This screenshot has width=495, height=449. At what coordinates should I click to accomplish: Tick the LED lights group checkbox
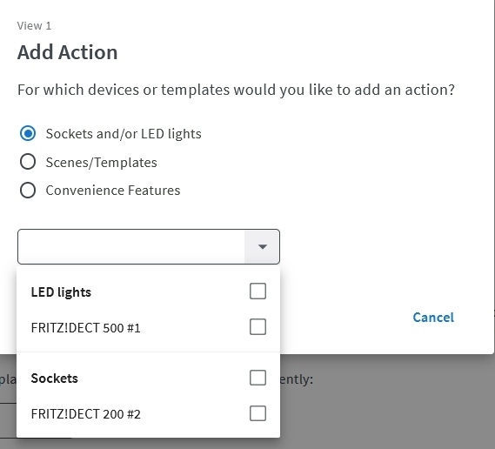point(258,291)
